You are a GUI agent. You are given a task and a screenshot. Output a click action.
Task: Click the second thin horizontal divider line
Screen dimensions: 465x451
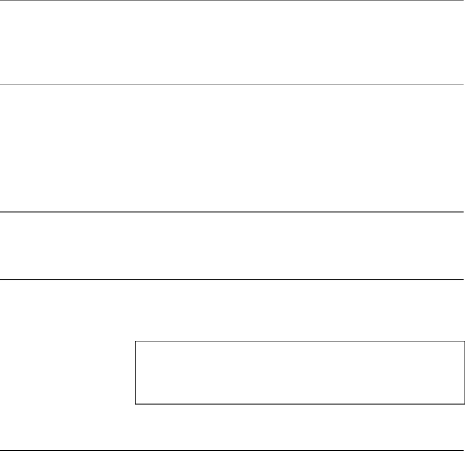click(232, 84)
